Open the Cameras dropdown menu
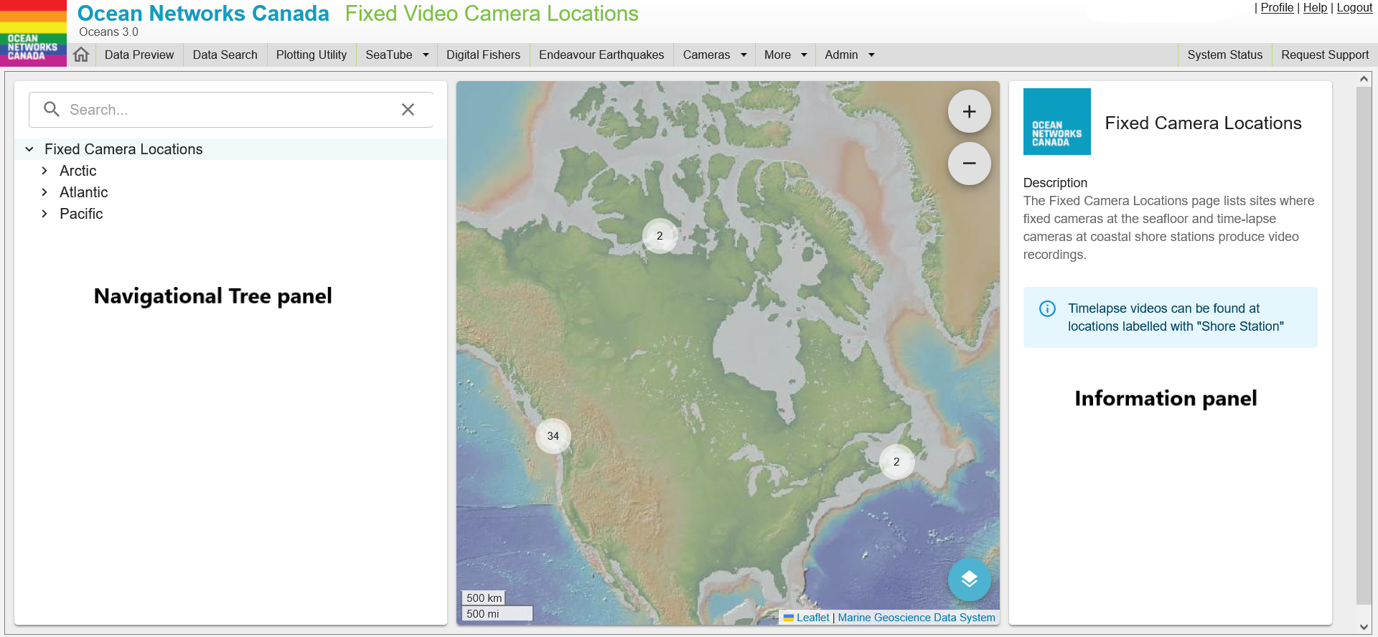The height and width of the screenshot is (637, 1378). pos(714,55)
